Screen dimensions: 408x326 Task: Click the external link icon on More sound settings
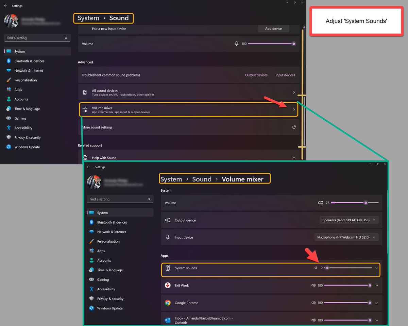point(294,127)
